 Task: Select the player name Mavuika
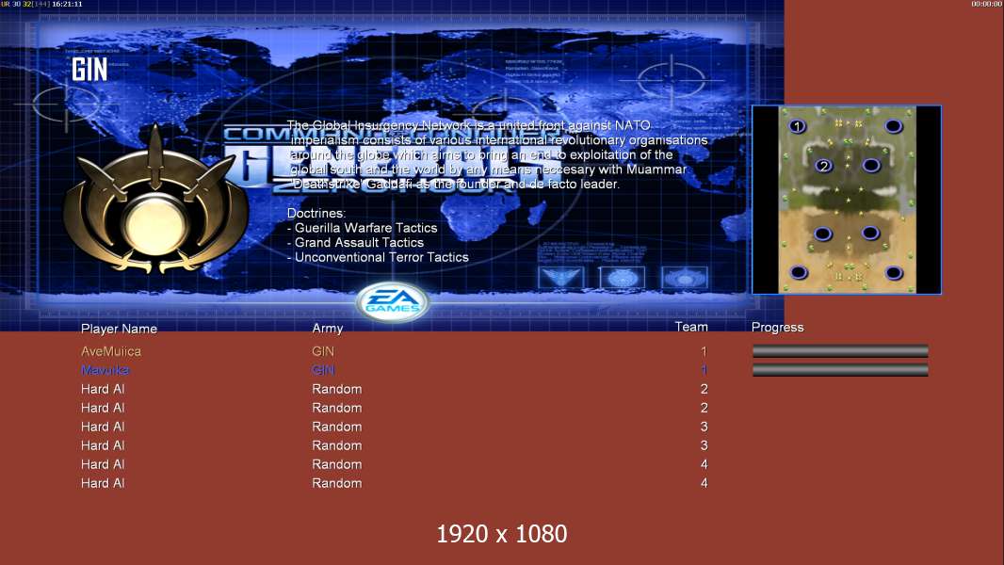pyautogui.click(x=105, y=370)
